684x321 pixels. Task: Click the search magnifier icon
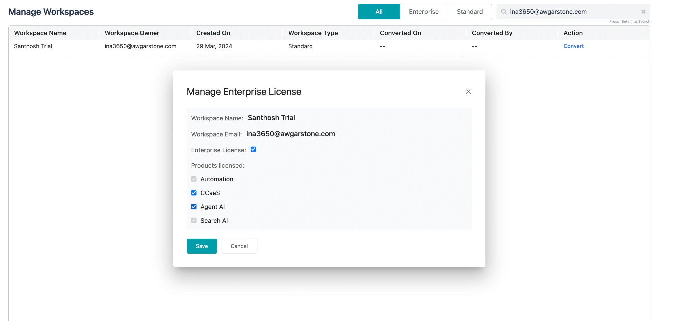tap(503, 11)
